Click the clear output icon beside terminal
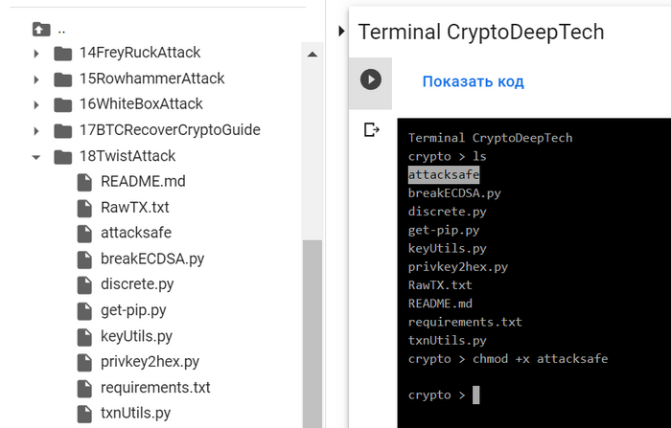 point(371,130)
